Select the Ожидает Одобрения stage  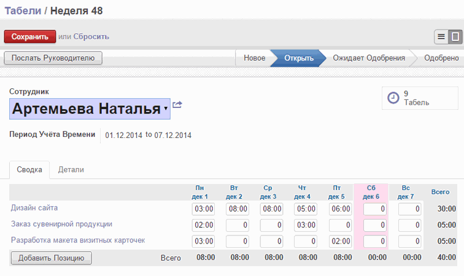369,58
